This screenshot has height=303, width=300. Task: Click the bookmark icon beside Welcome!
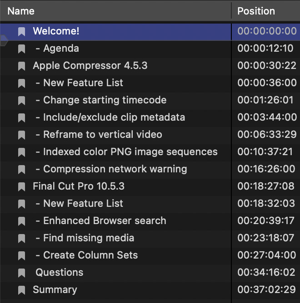pos(21,32)
